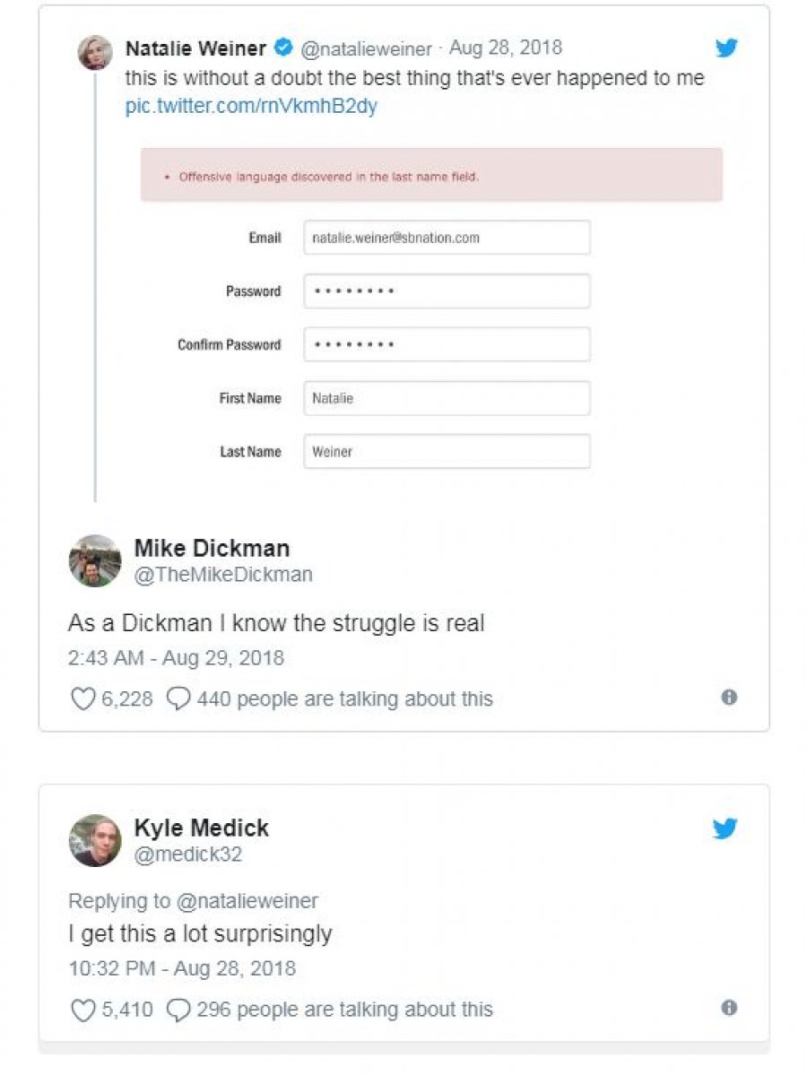The width and height of the screenshot is (807, 1075).
Task: Click the Twitter bird icon on Kyle Medick's tweet
Action: [725, 828]
